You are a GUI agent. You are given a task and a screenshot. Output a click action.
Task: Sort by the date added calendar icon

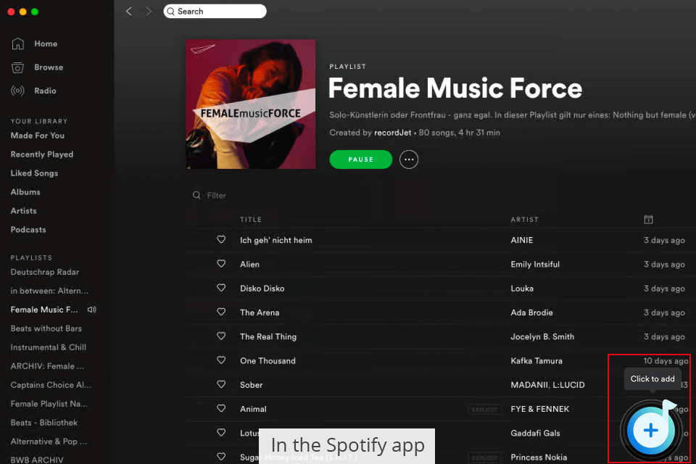coord(648,220)
